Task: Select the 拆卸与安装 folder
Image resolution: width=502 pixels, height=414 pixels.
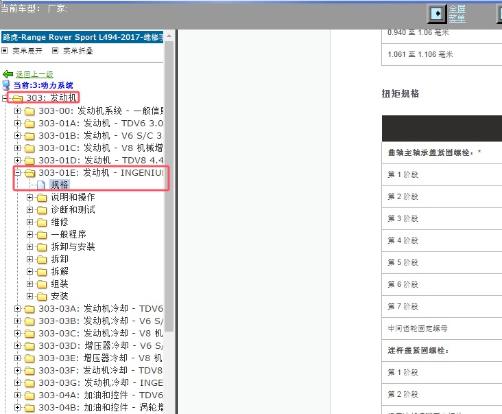Action: click(x=73, y=246)
